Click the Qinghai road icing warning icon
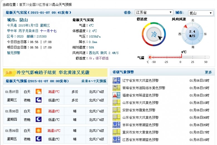217x145 pixels. click(116, 88)
